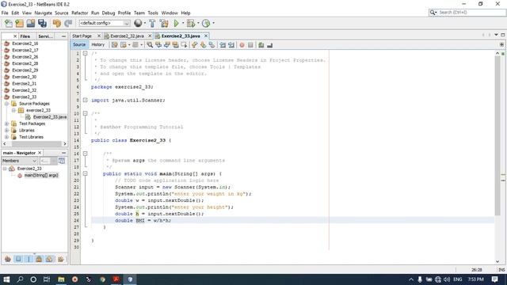Screen dimensions: 507x285
Task: Switch to the Files panel tab
Action: [25, 36]
